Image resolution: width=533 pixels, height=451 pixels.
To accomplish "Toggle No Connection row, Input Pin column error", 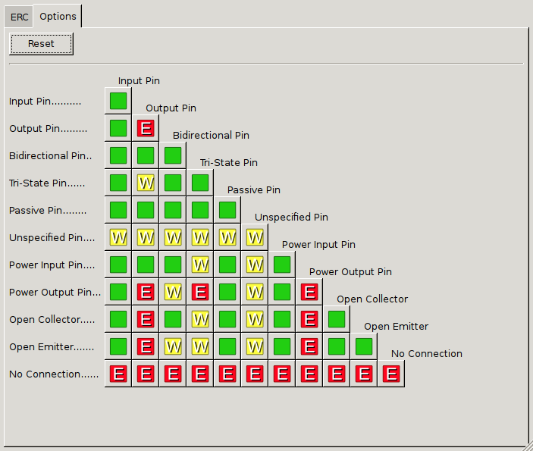I will [118, 374].
